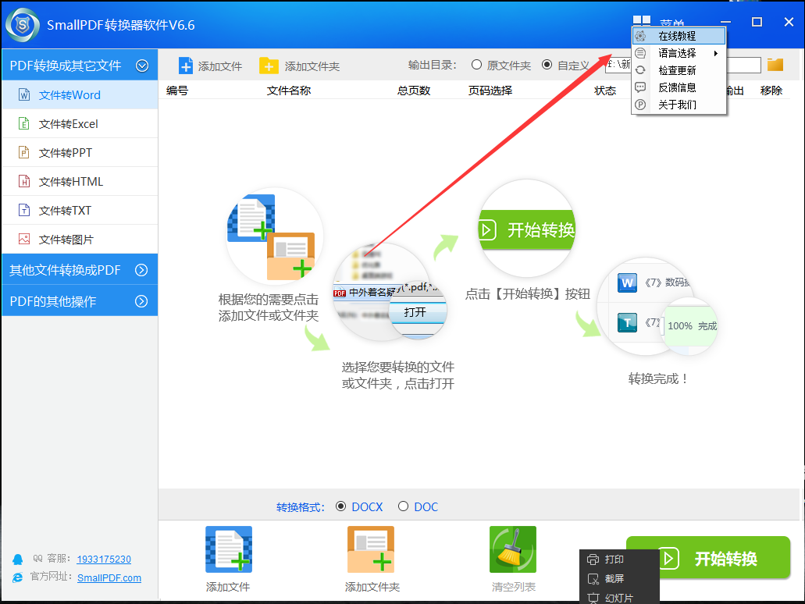Click the illustrated 开始转换 guide graphic
This screenshot has height=604, width=805.
pos(527,229)
